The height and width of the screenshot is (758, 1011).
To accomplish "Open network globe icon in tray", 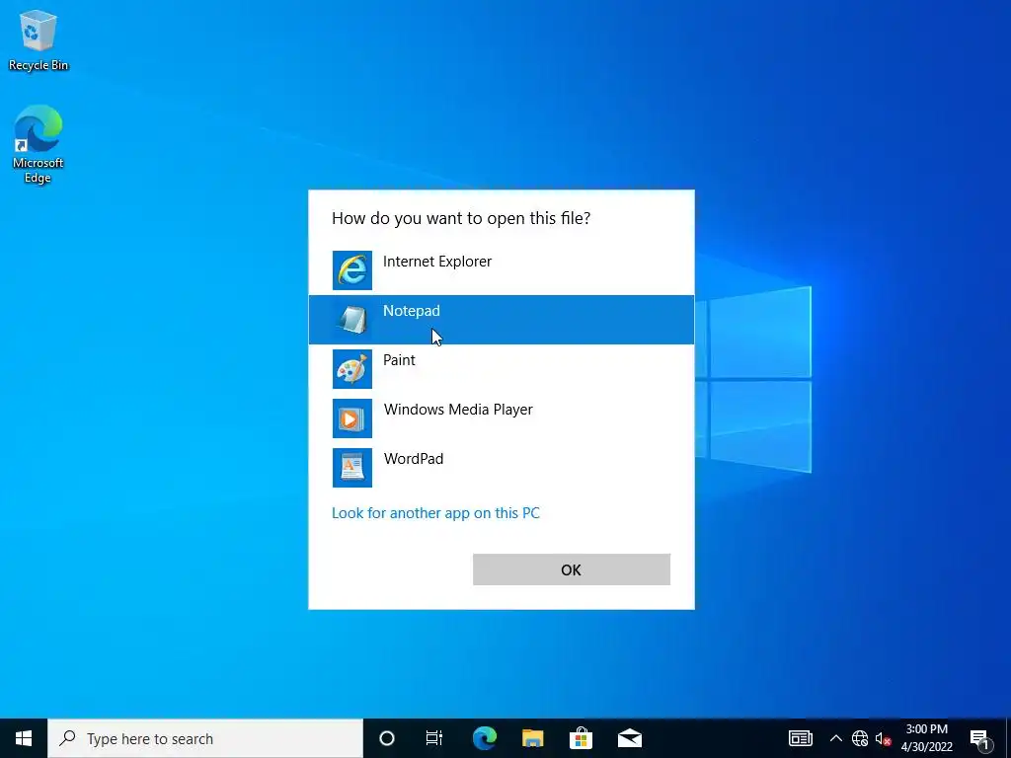I will [860, 738].
